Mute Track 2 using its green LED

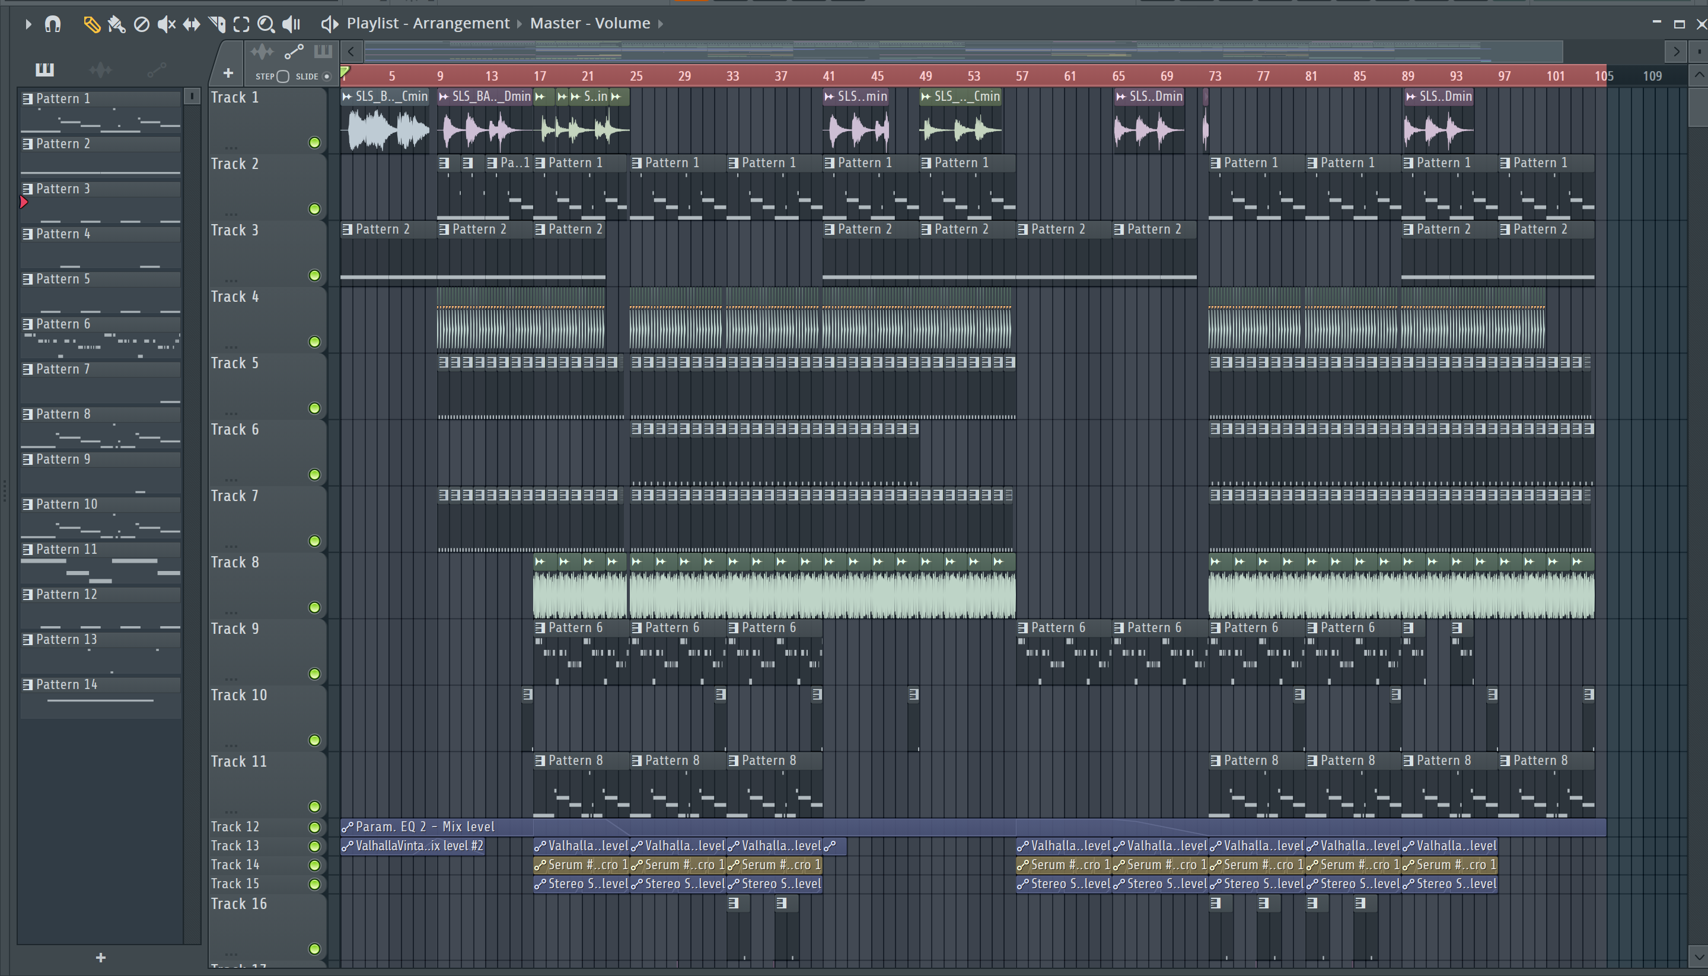point(314,209)
